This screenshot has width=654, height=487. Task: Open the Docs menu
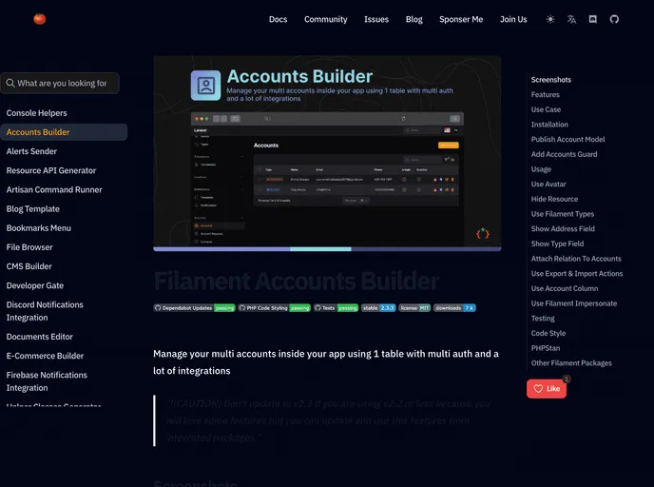click(278, 19)
